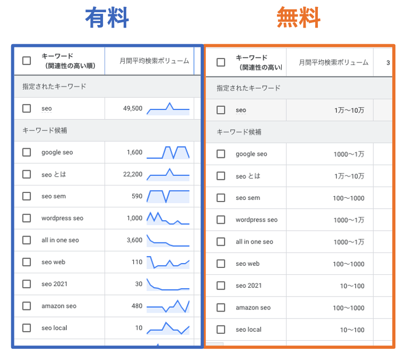This screenshot has height=353, width=406.
Task: Click キーワード候補 heading in free table
Action: [x=239, y=132]
